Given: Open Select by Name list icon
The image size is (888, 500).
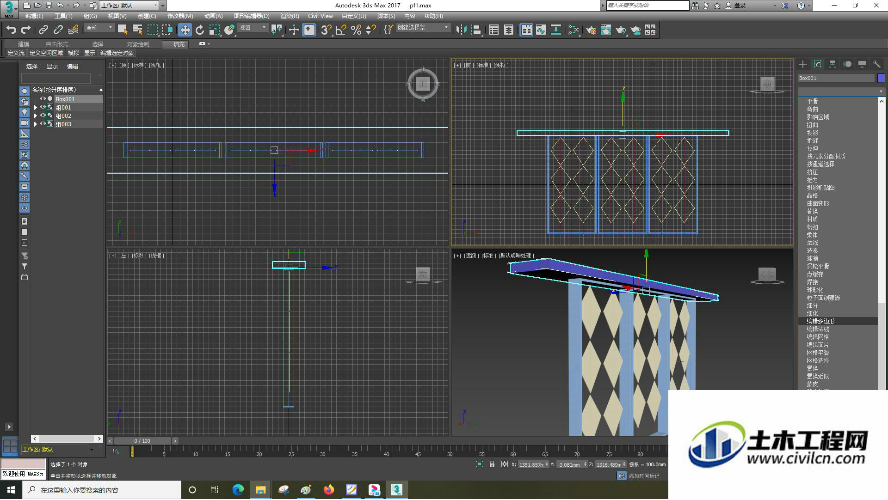Looking at the screenshot, I should [x=137, y=30].
